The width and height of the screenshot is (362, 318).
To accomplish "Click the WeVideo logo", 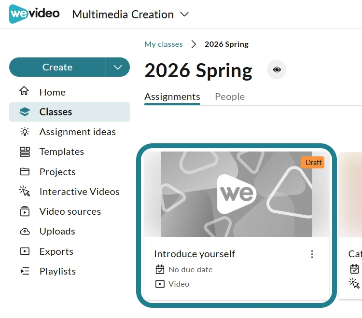I will click(x=34, y=14).
